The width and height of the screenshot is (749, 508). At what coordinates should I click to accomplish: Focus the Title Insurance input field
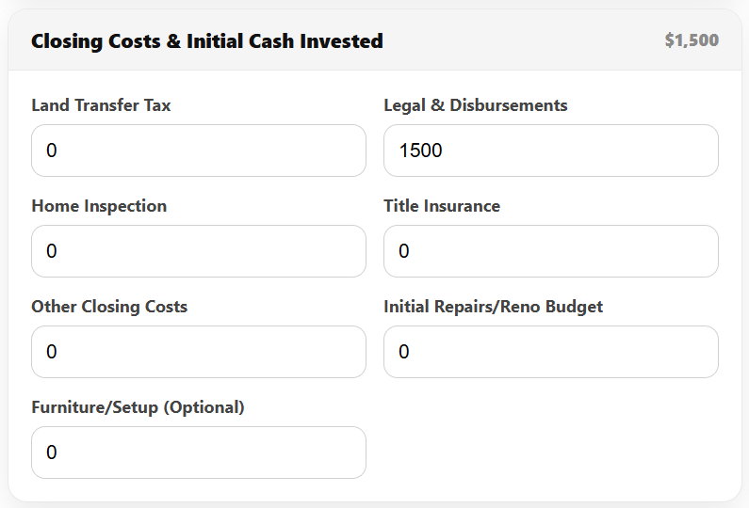pos(550,251)
